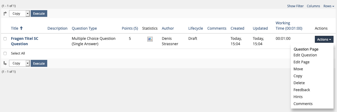Open the statistics chart icon for the question

[x=150, y=39]
